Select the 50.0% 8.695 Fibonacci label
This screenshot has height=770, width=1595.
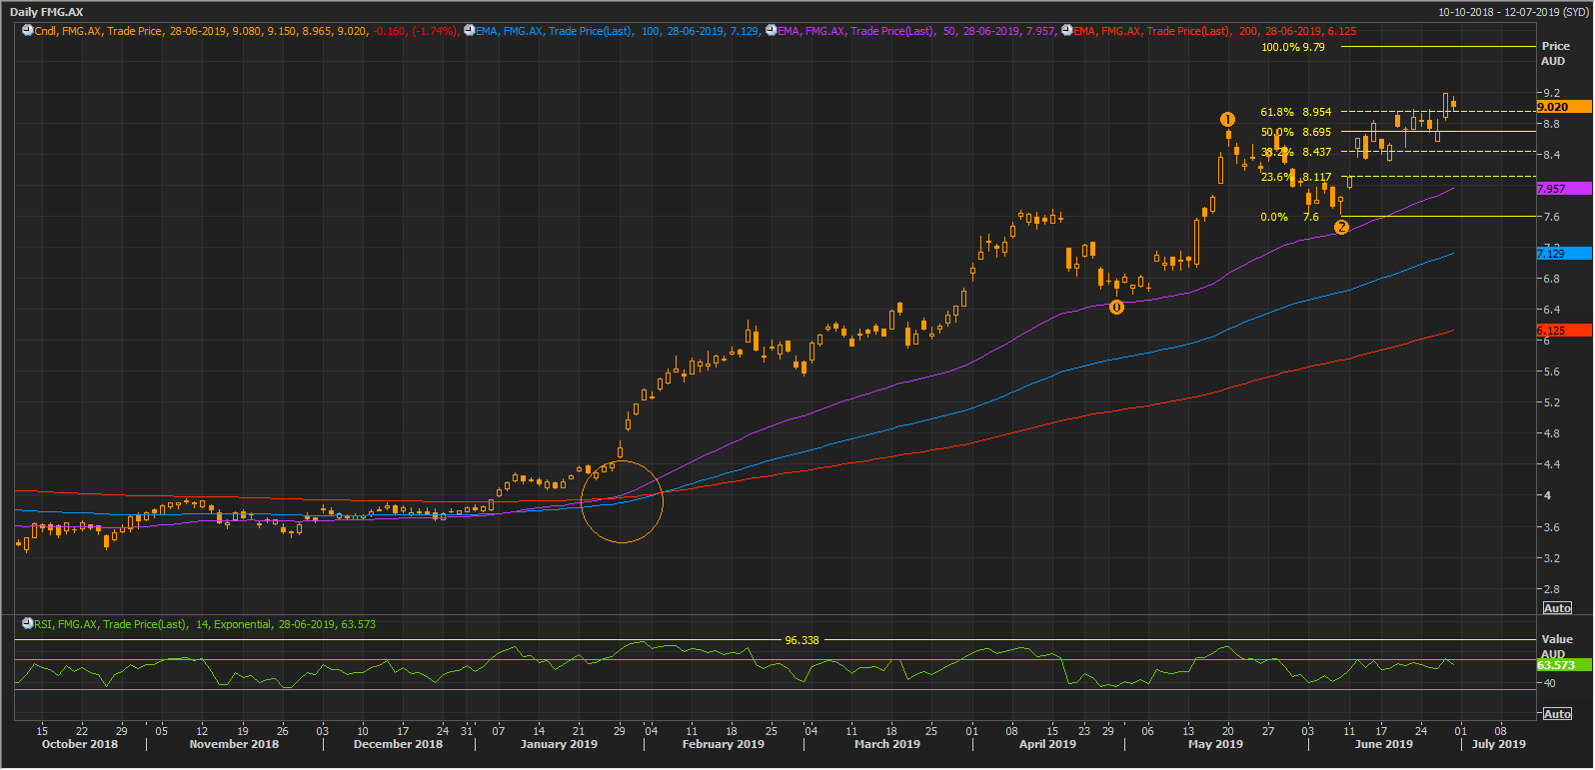(1296, 132)
